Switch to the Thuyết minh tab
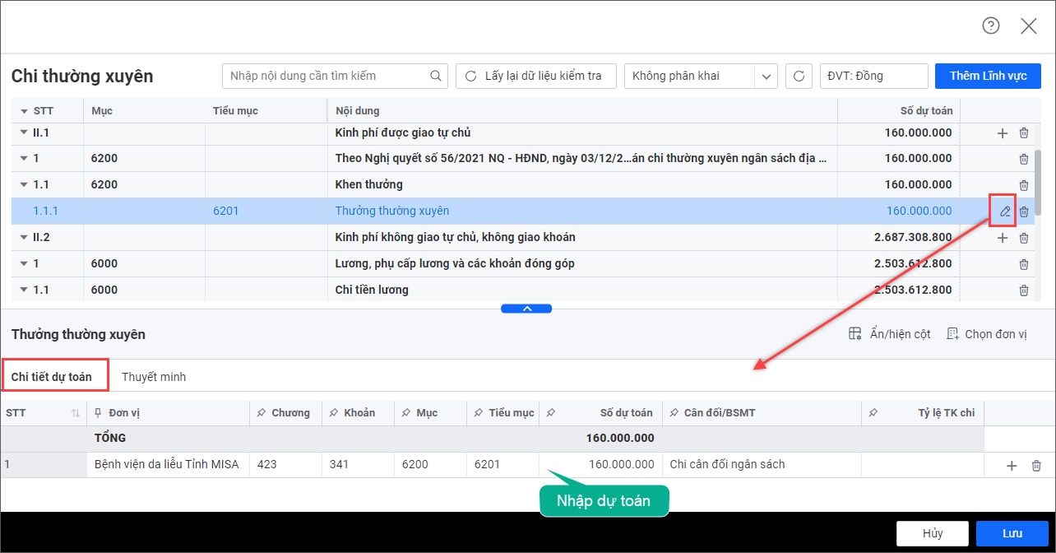Image resolution: width=1056 pixels, height=553 pixels. pyautogui.click(x=154, y=377)
